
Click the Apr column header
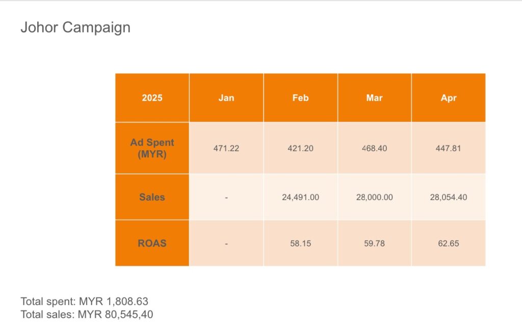449,98
